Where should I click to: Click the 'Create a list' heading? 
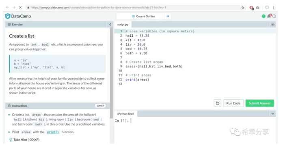coord(22,36)
